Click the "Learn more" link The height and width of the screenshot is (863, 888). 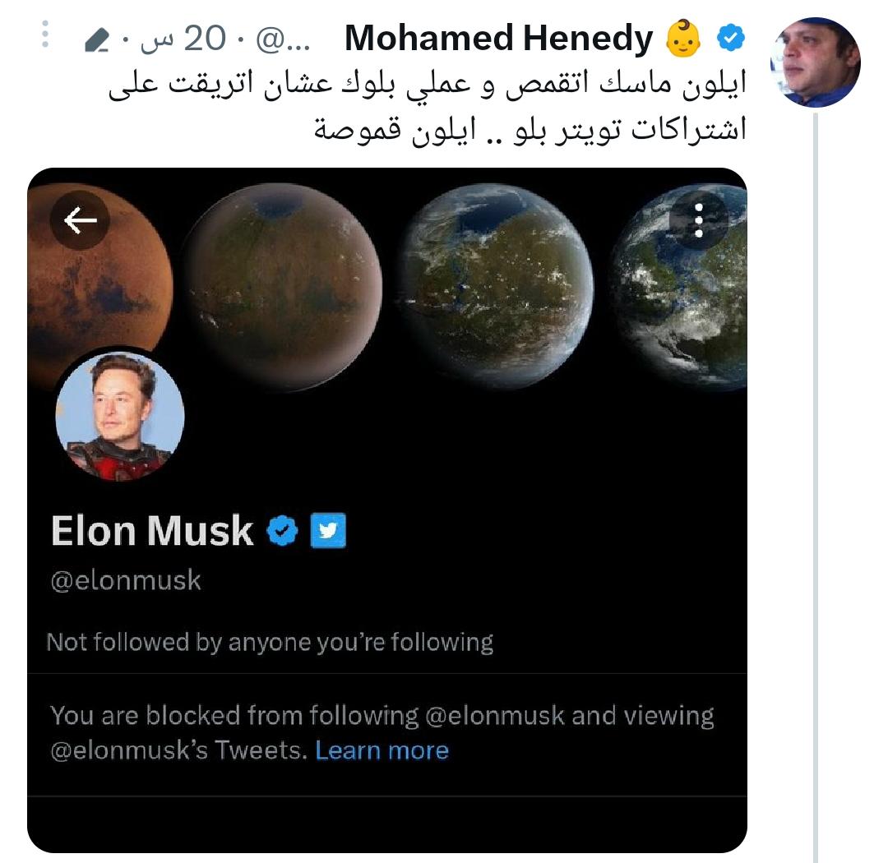click(x=382, y=750)
